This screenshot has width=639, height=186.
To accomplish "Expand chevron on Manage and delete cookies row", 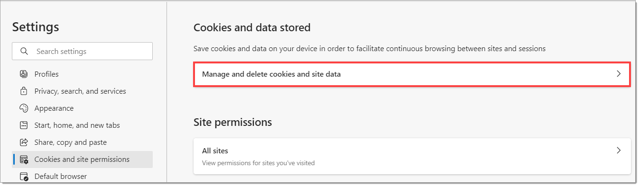I will [x=618, y=74].
